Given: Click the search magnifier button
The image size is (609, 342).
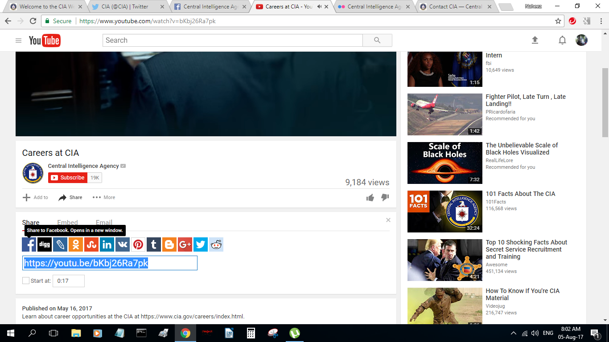Looking at the screenshot, I should pos(377,40).
